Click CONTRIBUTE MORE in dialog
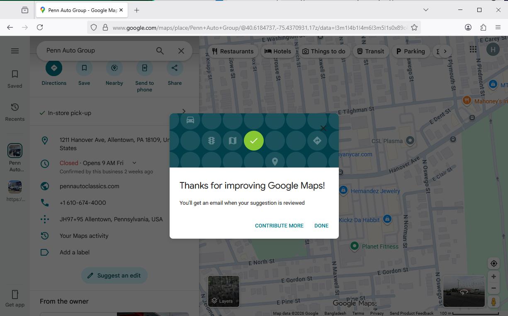 coord(279,226)
